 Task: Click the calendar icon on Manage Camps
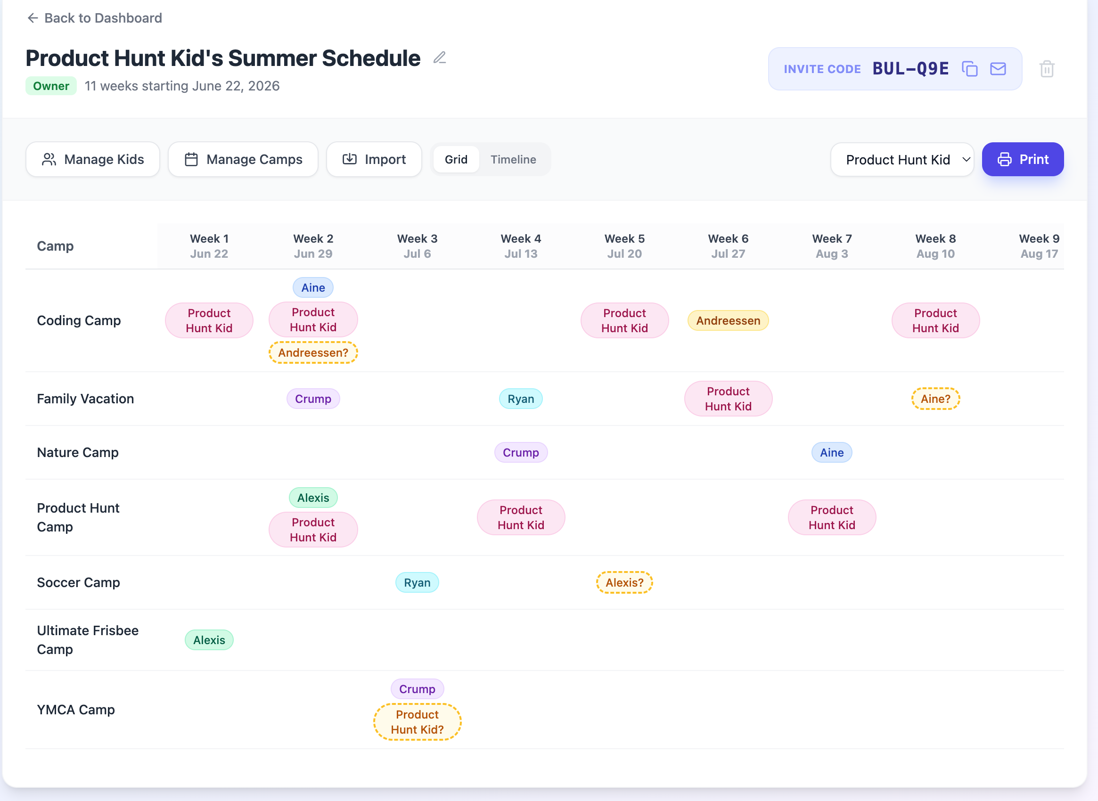tap(192, 159)
